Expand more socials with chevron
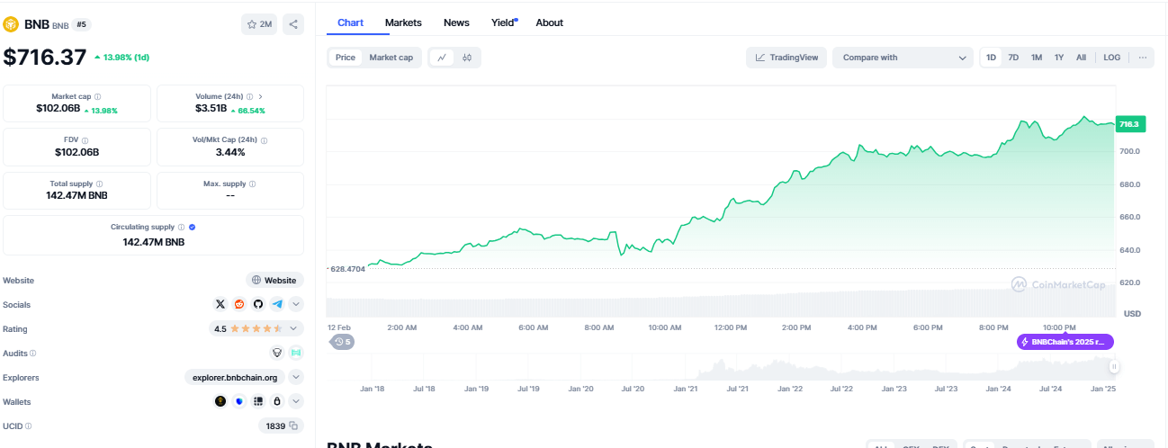The width and height of the screenshot is (1168, 448). click(296, 304)
